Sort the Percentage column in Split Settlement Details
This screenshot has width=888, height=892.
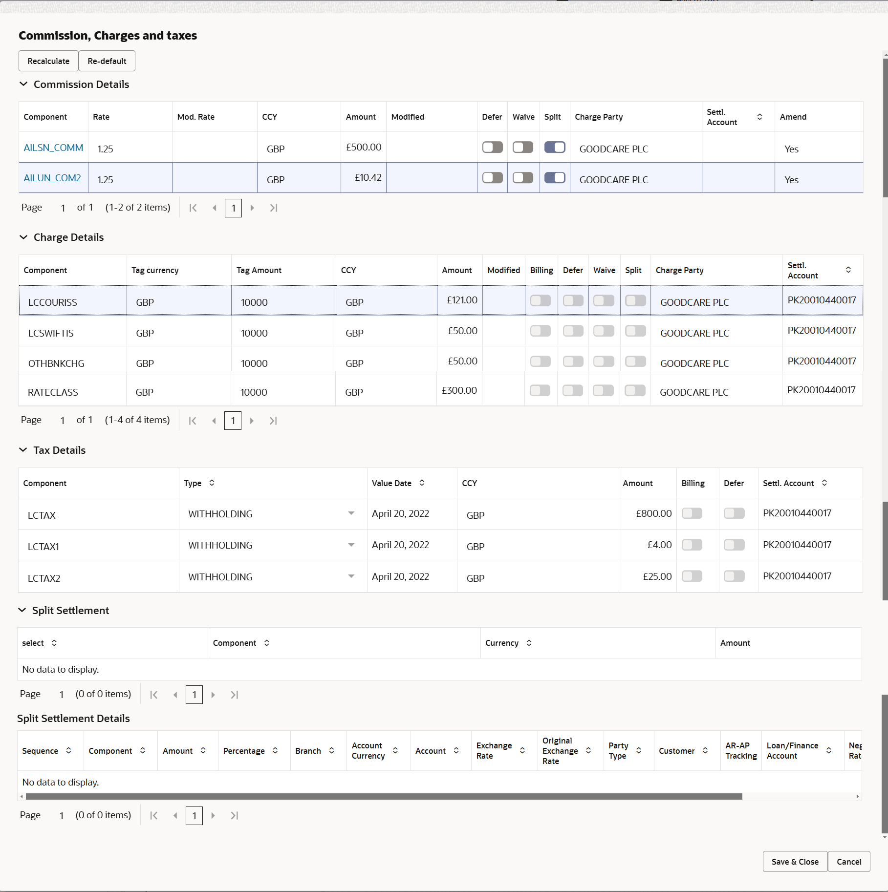[275, 751]
